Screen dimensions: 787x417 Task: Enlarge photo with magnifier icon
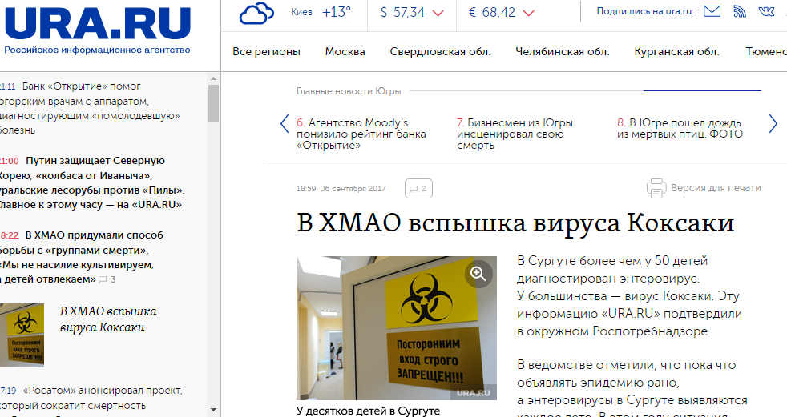(x=478, y=275)
